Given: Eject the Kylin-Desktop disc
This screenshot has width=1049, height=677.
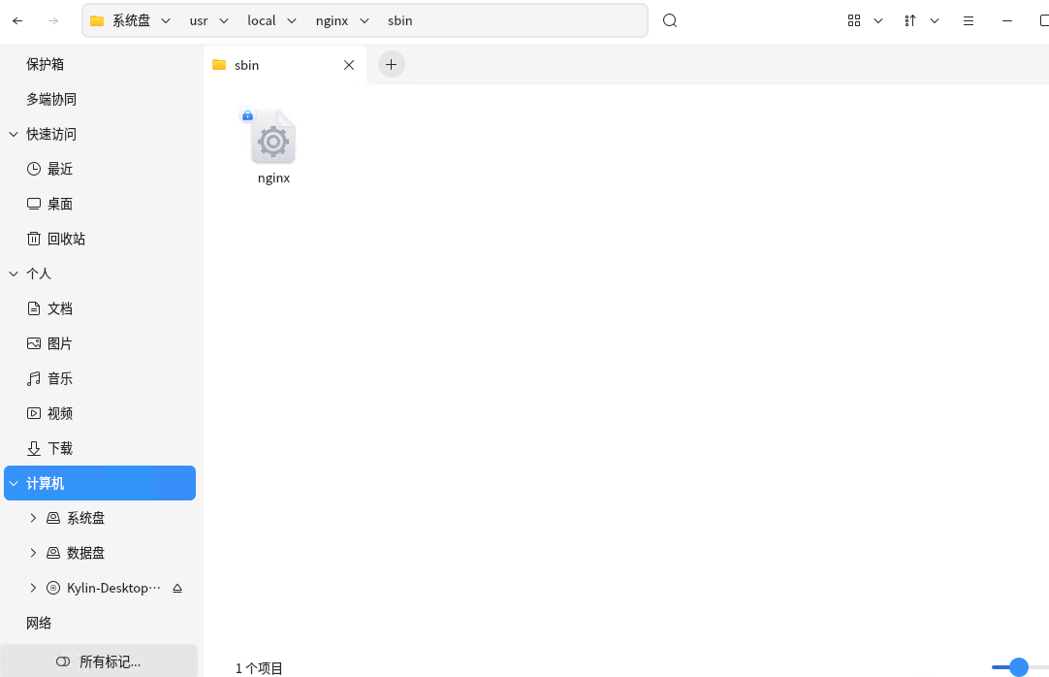Looking at the screenshot, I should (x=177, y=588).
